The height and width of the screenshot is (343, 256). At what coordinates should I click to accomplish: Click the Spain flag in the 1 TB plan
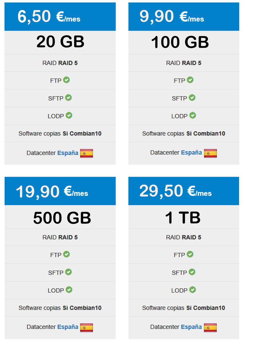tap(210, 327)
